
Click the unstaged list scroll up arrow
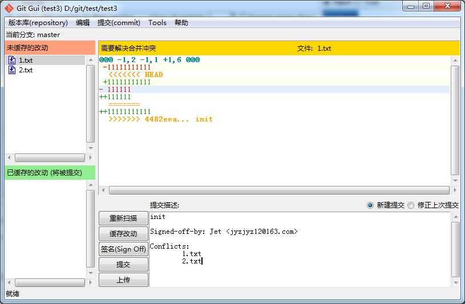click(91, 60)
